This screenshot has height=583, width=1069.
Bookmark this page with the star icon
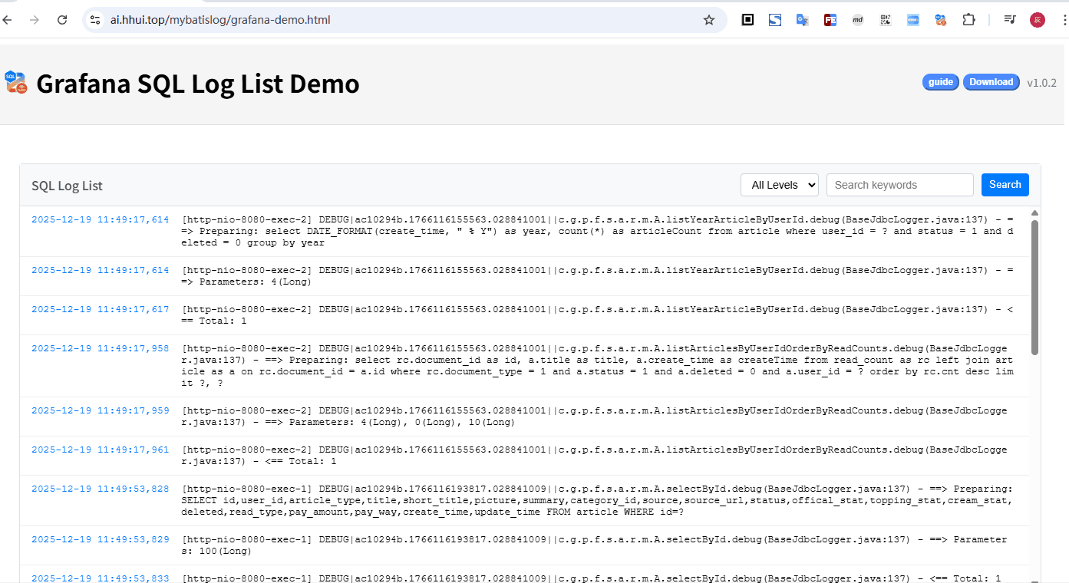pyautogui.click(x=708, y=20)
